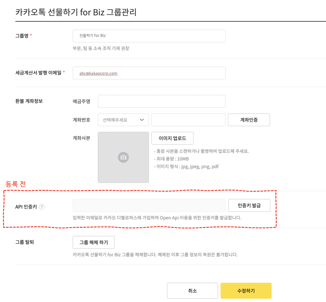Click the 취소 button
This screenshot has height=302, width=326.
(x=193, y=290)
